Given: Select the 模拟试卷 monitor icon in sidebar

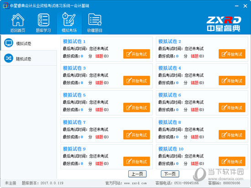Looking at the screenshot, I should click(x=9, y=43).
